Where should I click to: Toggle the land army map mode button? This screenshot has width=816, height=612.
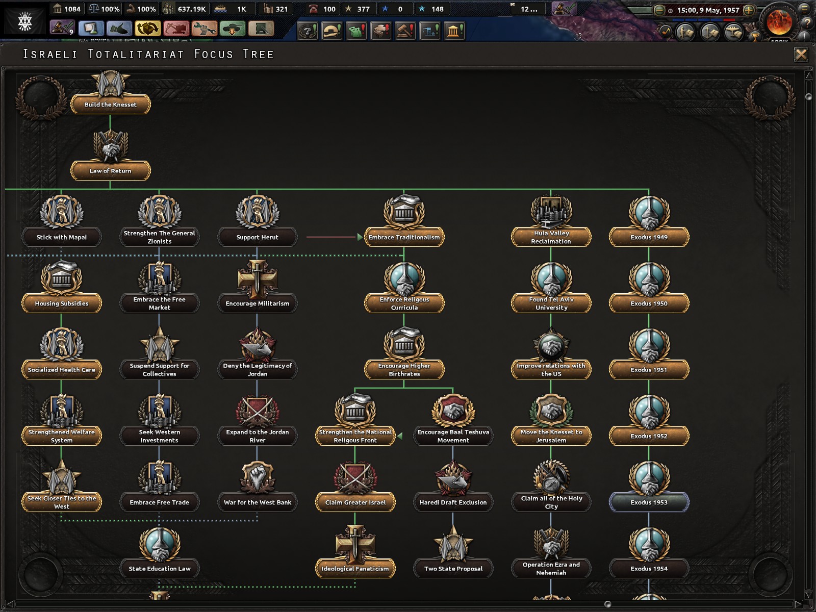tap(686, 32)
